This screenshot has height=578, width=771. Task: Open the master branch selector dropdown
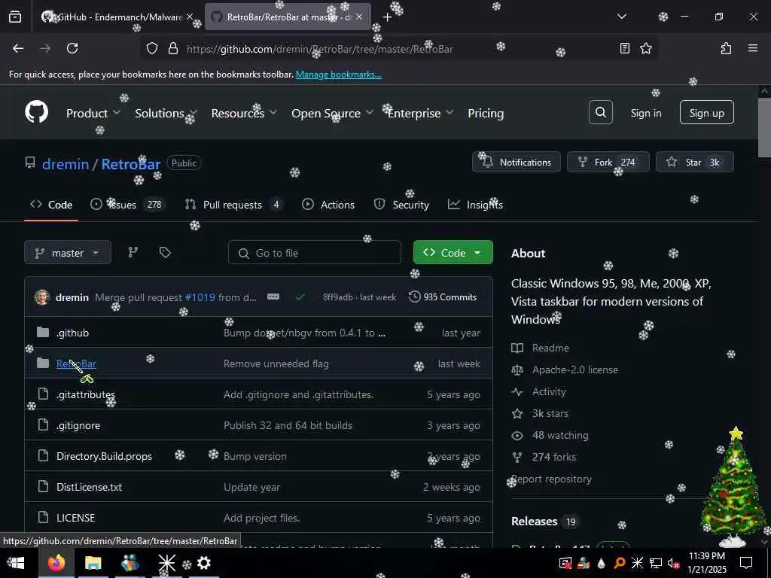pos(68,253)
